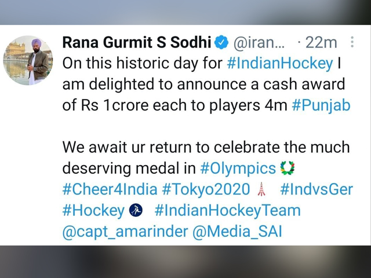Click the blue hockey emoji icon
Screen dimensions: 371x278
(x=136, y=210)
